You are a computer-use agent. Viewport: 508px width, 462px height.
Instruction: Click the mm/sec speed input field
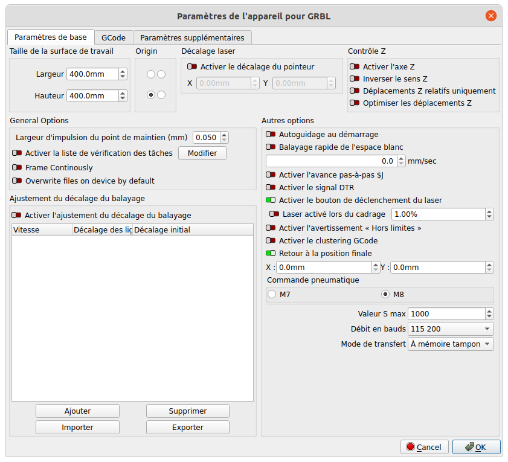(332, 161)
